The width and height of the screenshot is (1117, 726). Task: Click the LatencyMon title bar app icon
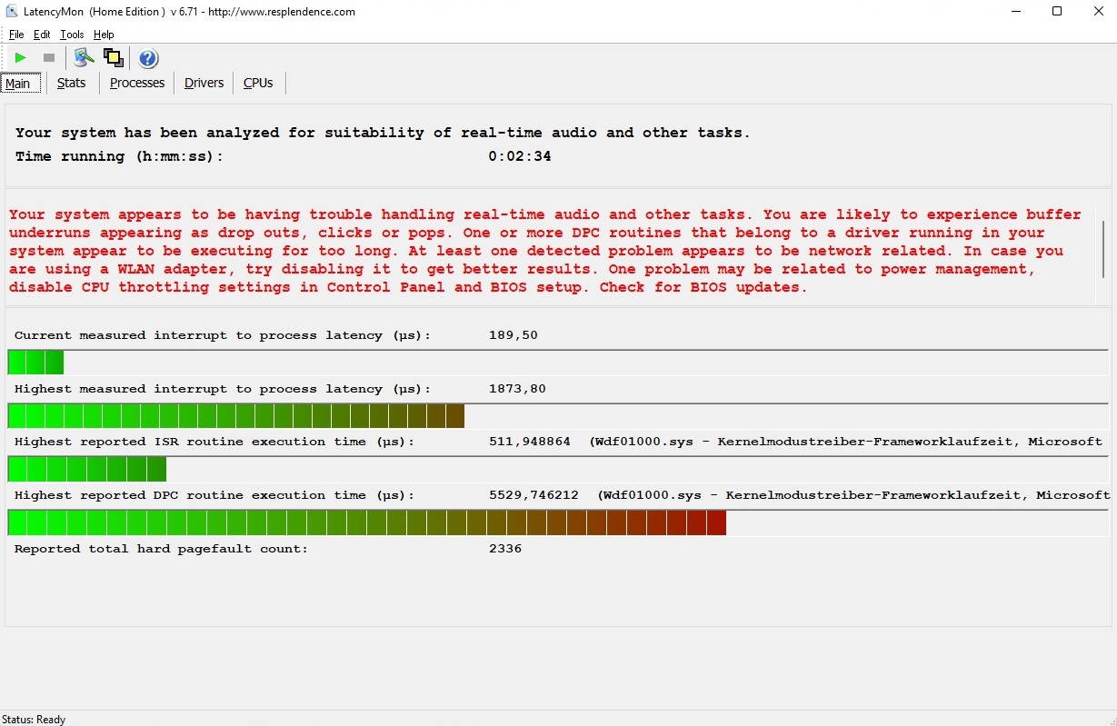(12, 12)
